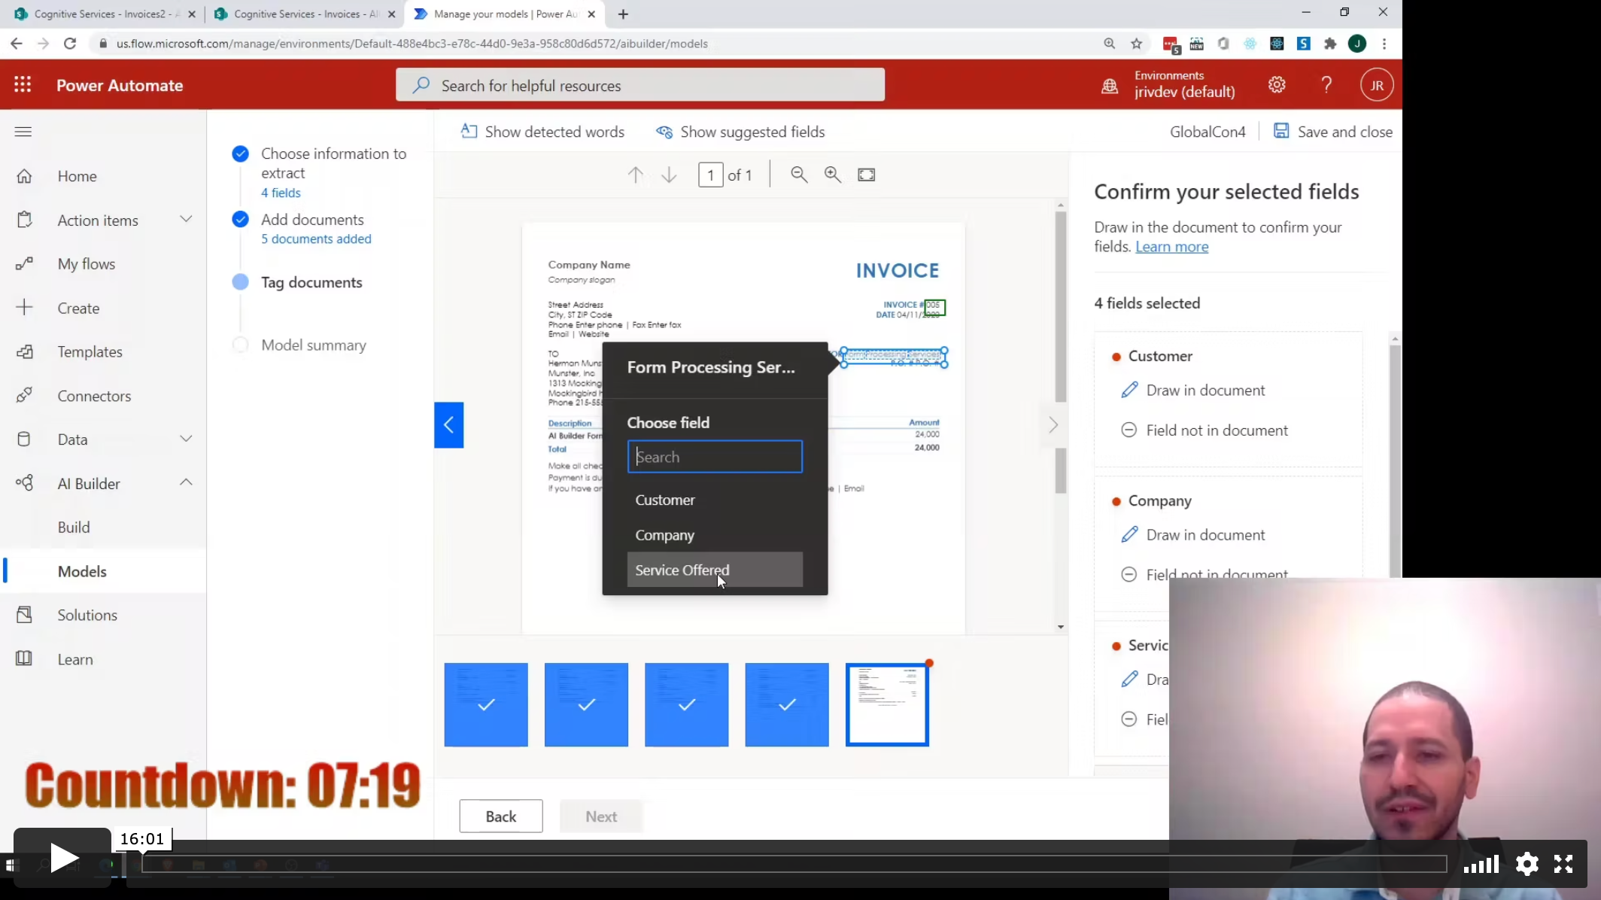Expand the Data menu chevron
This screenshot has width=1601, height=900.
click(x=186, y=439)
